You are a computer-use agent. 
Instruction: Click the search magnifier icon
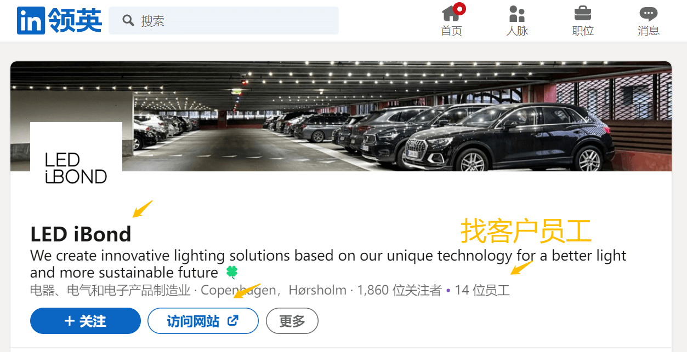tap(128, 21)
